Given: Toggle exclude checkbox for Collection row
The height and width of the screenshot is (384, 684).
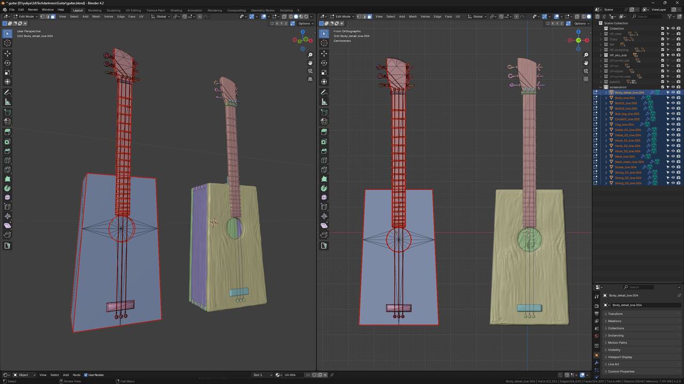Looking at the screenshot, I should point(663,28).
